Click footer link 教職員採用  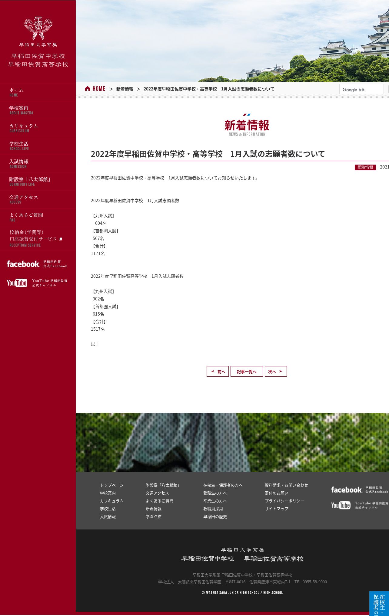[x=213, y=509]
